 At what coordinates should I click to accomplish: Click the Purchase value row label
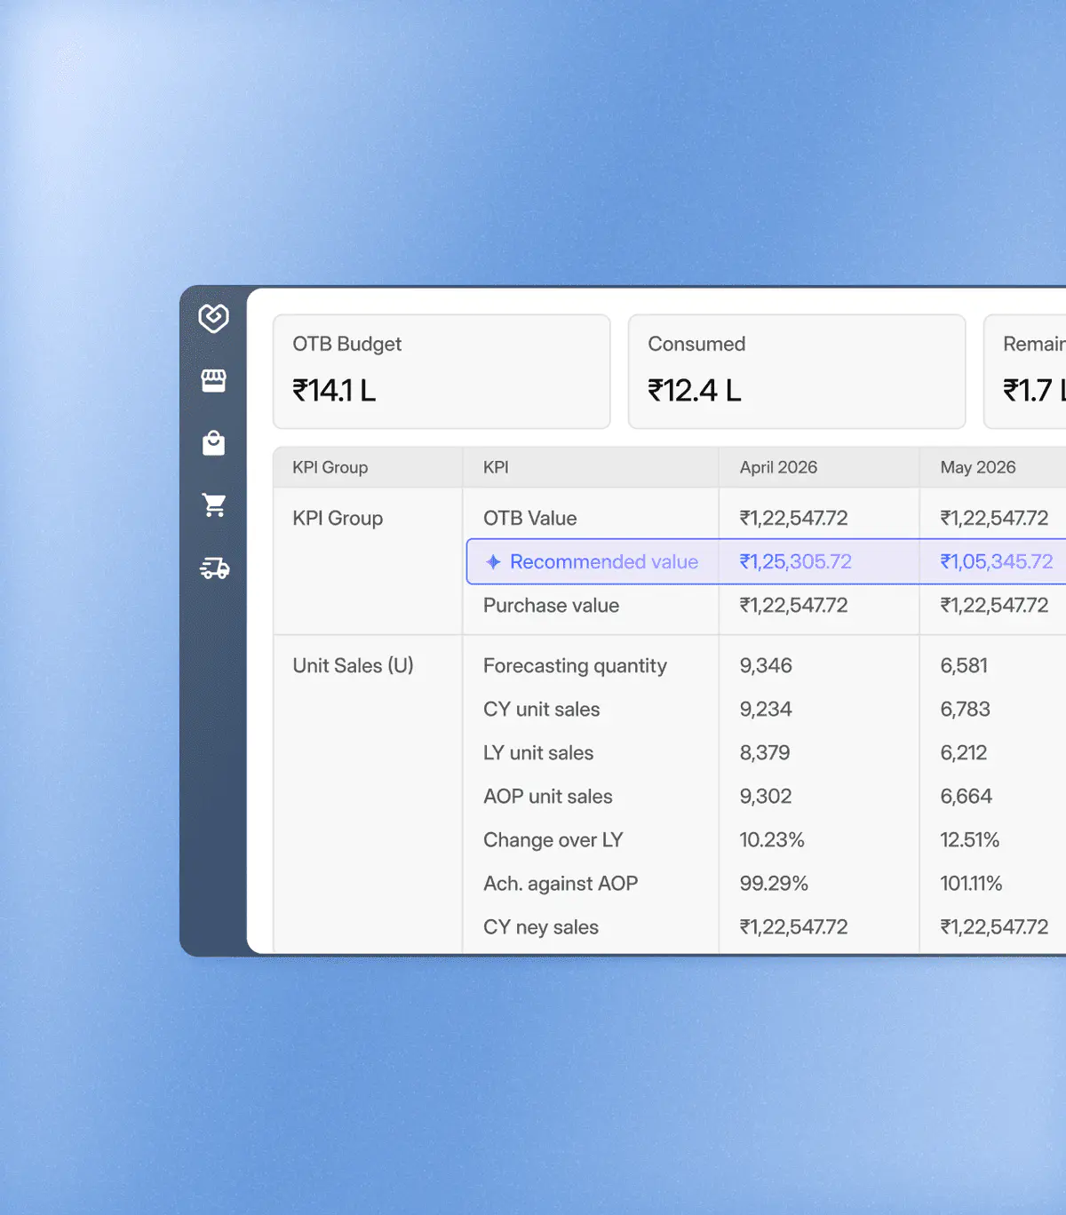[551, 606]
